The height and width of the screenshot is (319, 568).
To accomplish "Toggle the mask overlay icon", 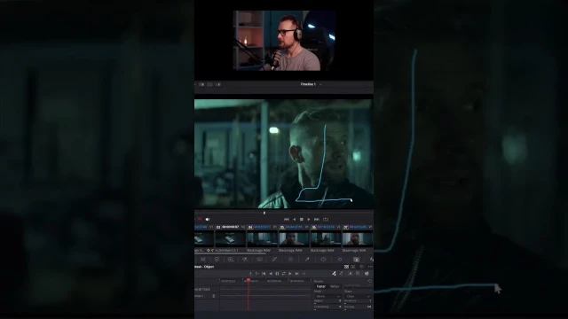I will coord(367,274).
